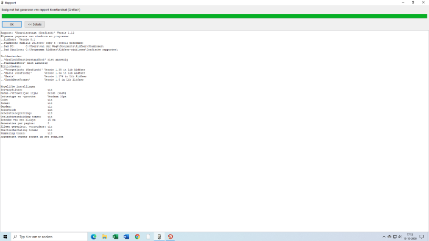Open the red circular app in taskbar

[170, 237]
